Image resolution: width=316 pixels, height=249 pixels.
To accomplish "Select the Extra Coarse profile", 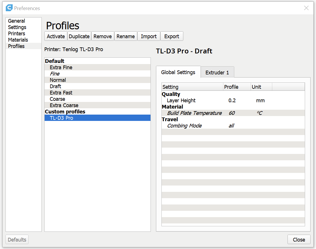I will click(x=98, y=105).
